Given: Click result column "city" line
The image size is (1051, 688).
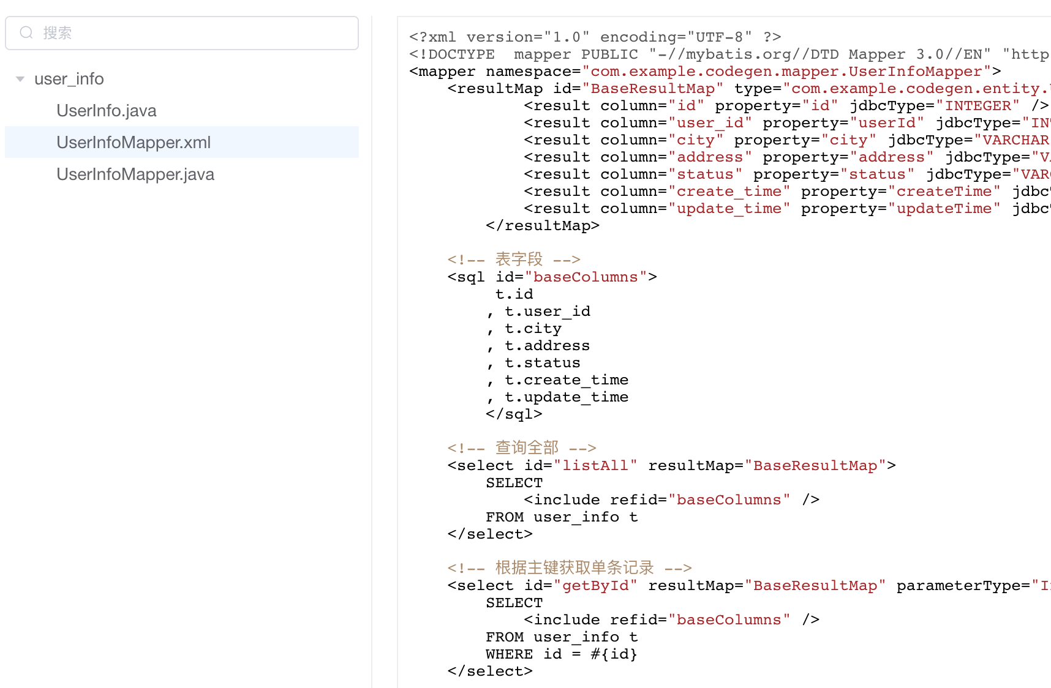Looking at the screenshot, I should click(x=787, y=140).
